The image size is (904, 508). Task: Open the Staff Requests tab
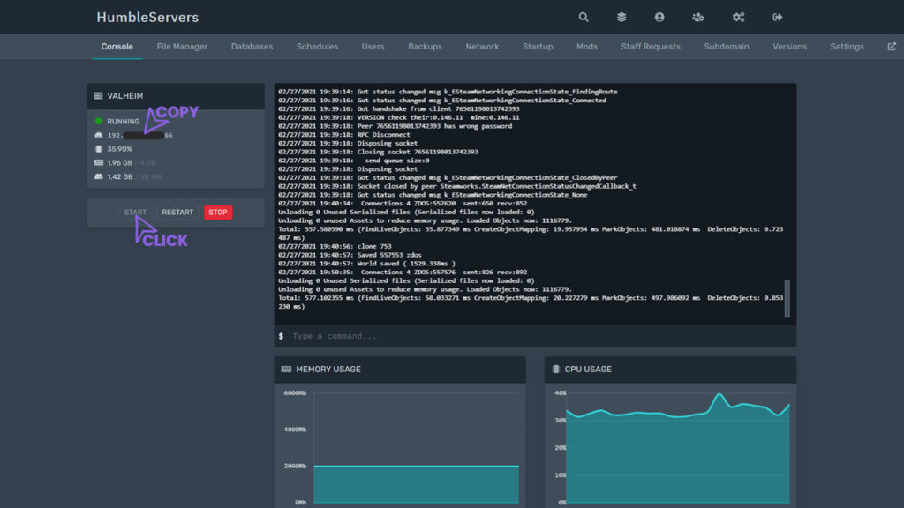[x=651, y=47]
